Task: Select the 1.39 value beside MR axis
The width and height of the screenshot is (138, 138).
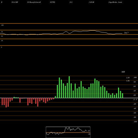Action: (x=128, y=78)
